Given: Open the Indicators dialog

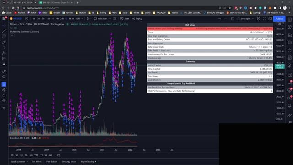Looking at the screenshot, I should coord(101,19).
